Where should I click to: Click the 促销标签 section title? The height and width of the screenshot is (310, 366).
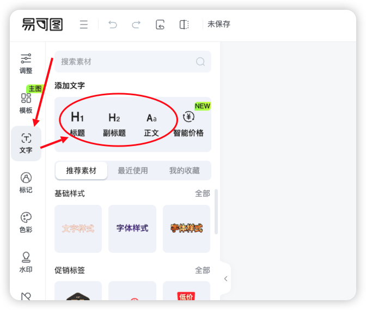point(70,270)
